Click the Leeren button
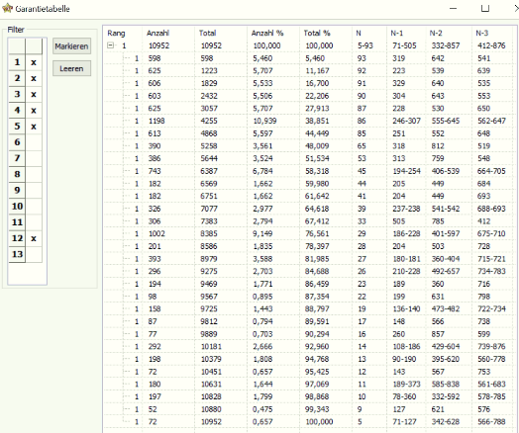 [71, 68]
